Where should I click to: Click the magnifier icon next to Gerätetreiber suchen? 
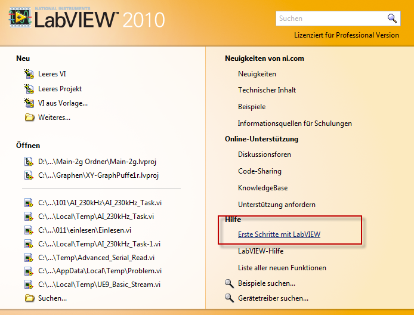[229, 298]
